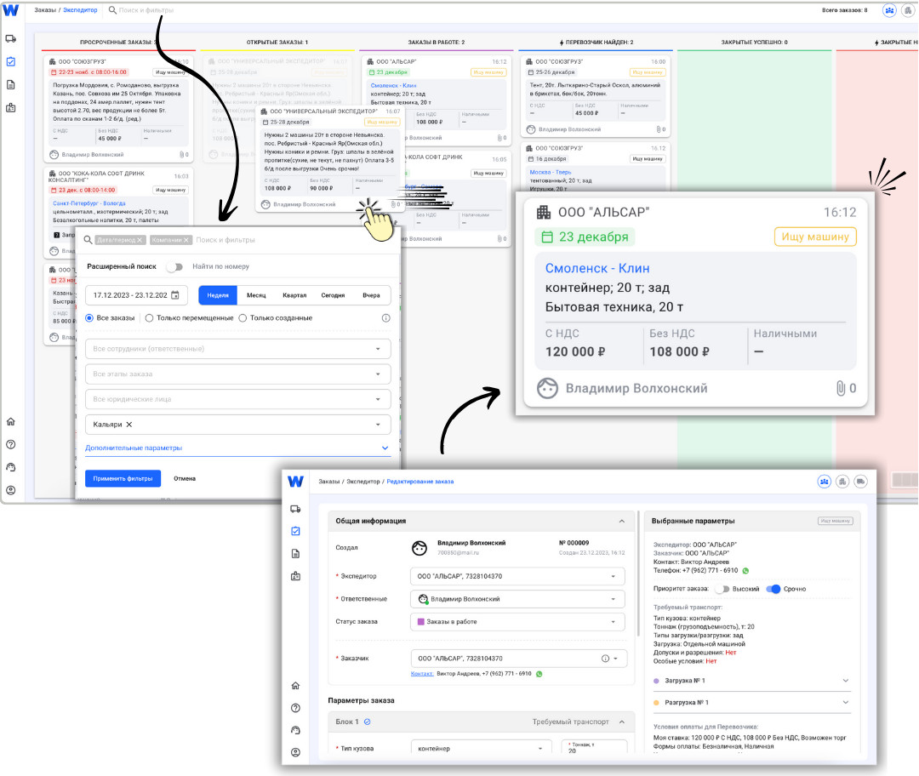Open Статус заказа dropdown

517,622
